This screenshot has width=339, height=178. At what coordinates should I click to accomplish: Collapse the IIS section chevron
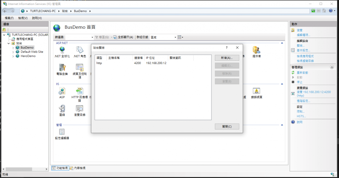(282, 84)
